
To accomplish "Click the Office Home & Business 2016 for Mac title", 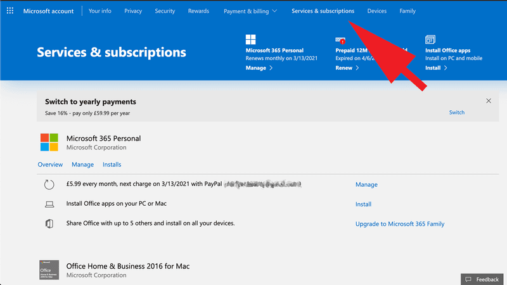I will tap(128, 266).
